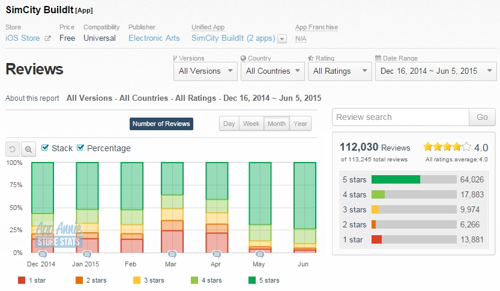This screenshot has height=291, width=500.
Task: Click the Unified App header label
Action: 208,27
